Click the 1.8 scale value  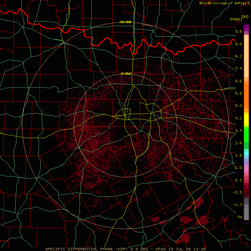[238, 155]
